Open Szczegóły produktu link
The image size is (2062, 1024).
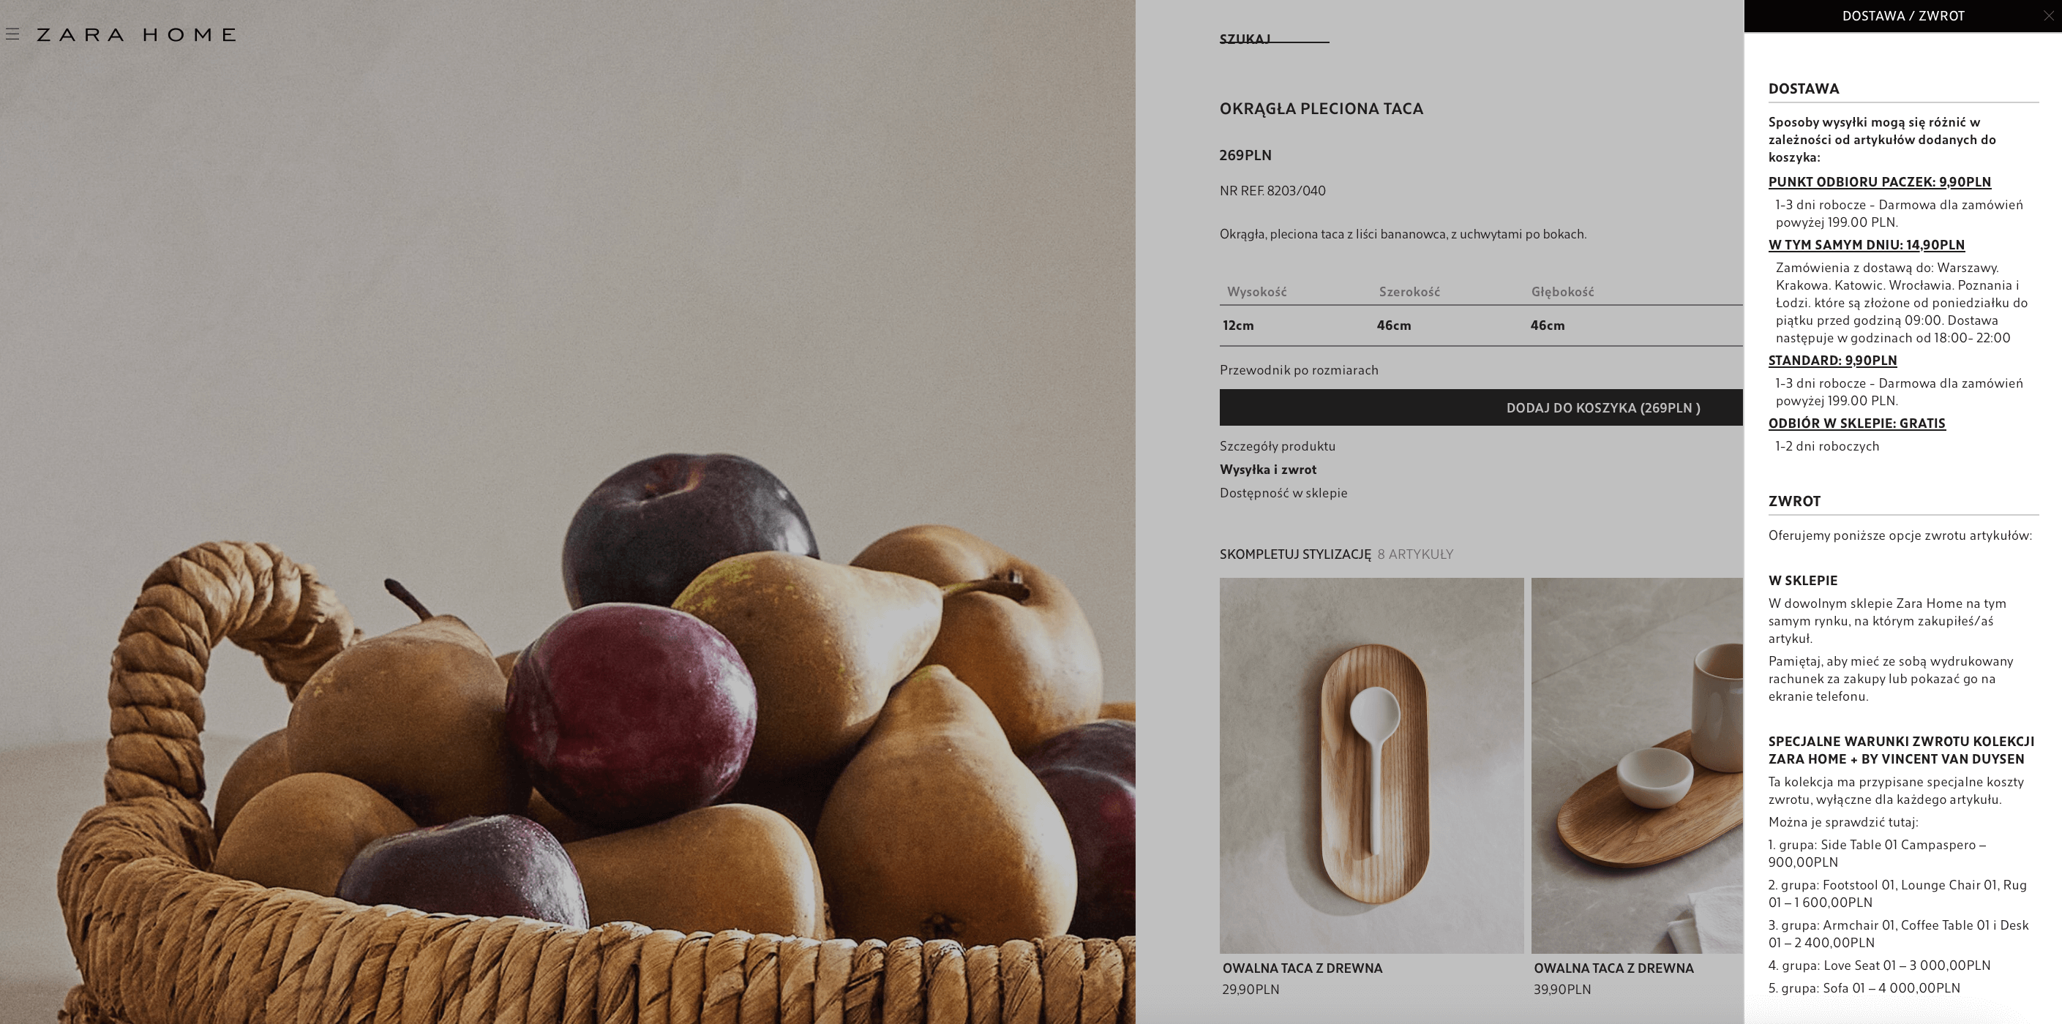pos(1278,445)
